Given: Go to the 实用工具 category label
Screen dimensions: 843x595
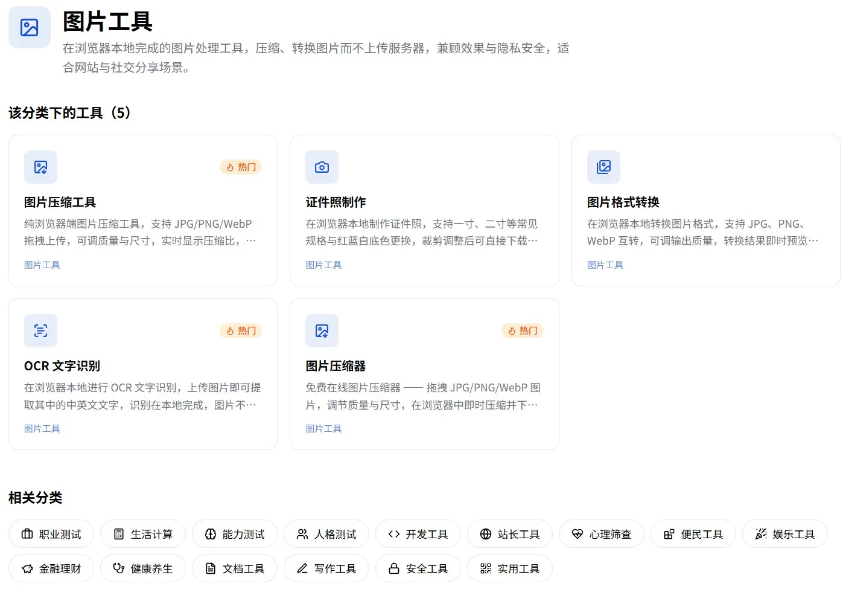Looking at the screenshot, I should pyautogui.click(x=519, y=568).
